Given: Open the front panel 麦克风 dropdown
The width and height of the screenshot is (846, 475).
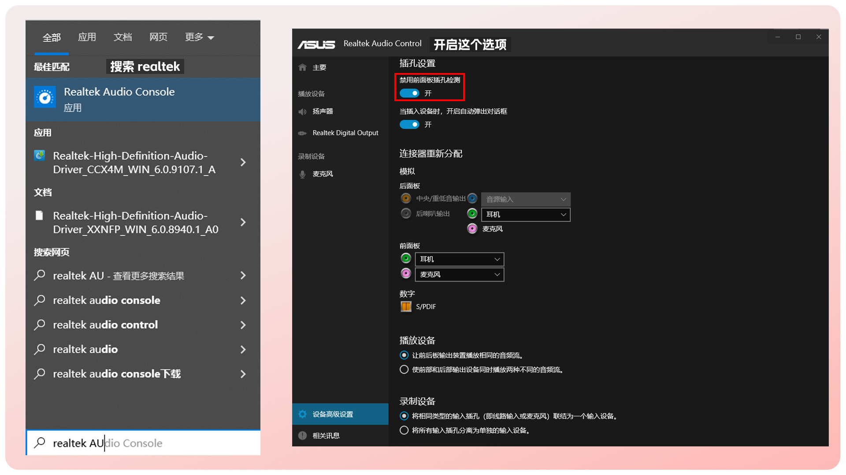Looking at the screenshot, I should 460,274.
